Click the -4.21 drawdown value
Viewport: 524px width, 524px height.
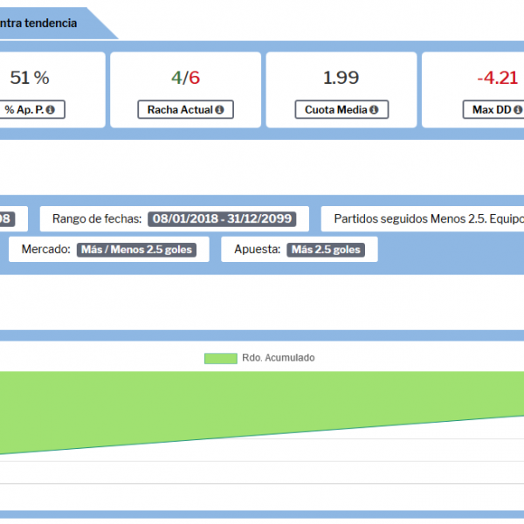[498, 78]
